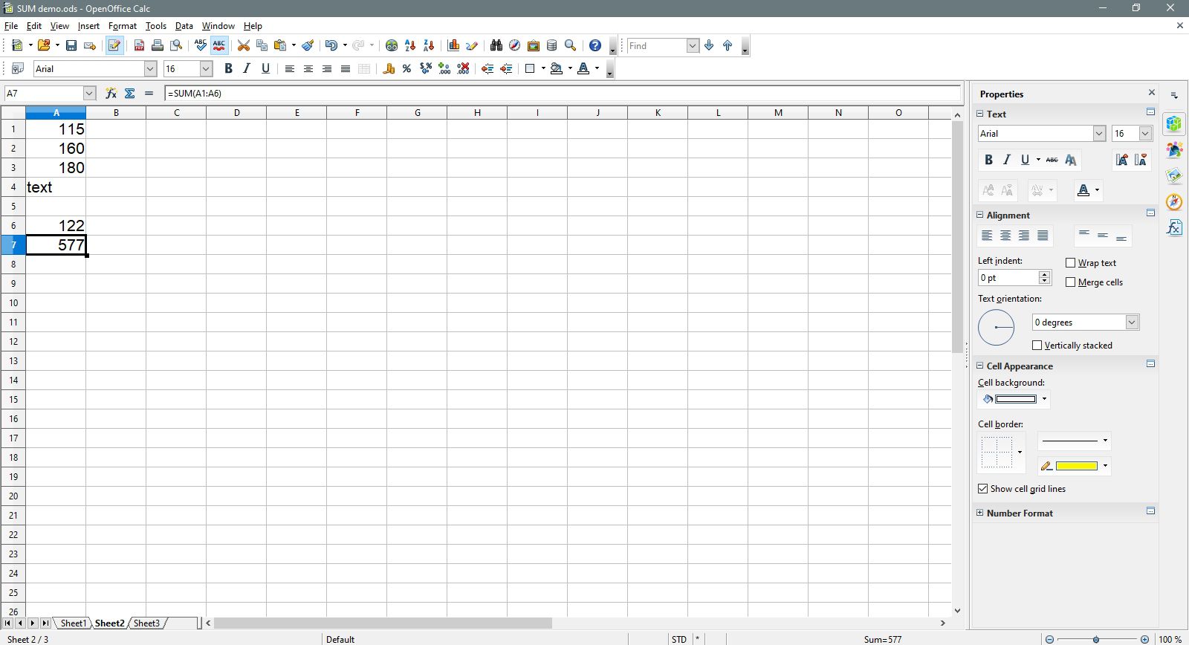Sort descending Z to A
Screen dimensions: 1189x645
click(429, 46)
